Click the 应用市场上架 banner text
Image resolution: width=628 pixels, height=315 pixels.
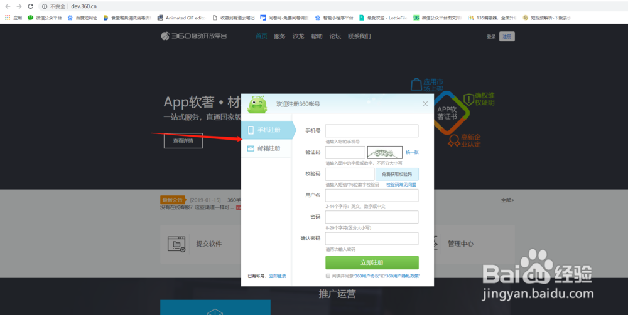coord(433,86)
